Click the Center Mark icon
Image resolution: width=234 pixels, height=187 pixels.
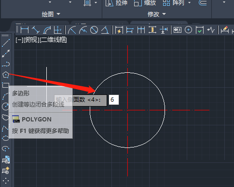(188, 30)
